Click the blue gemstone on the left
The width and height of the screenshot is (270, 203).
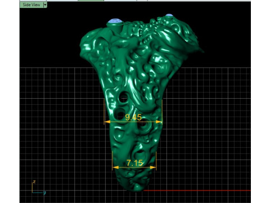pos(115,21)
